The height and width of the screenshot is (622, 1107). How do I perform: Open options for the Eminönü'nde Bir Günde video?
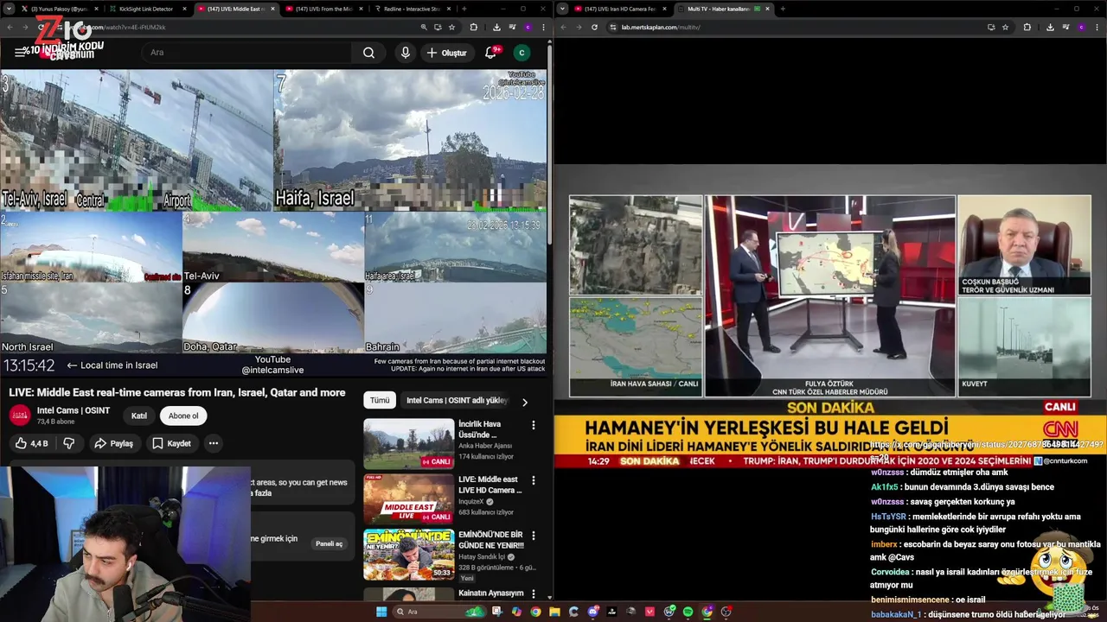coord(534,536)
